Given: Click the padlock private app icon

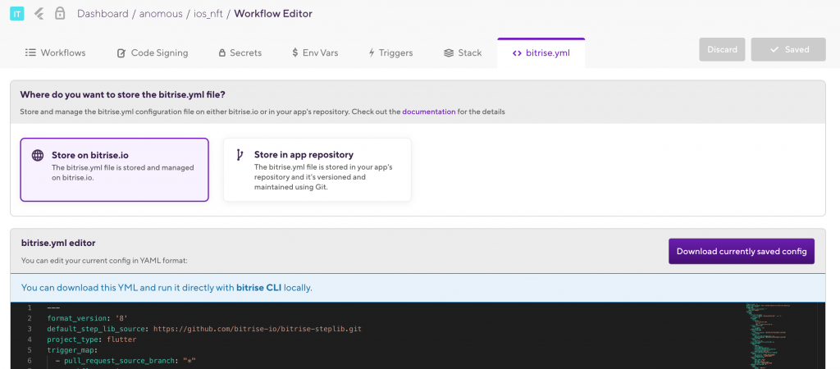Looking at the screenshot, I should point(60,13).
